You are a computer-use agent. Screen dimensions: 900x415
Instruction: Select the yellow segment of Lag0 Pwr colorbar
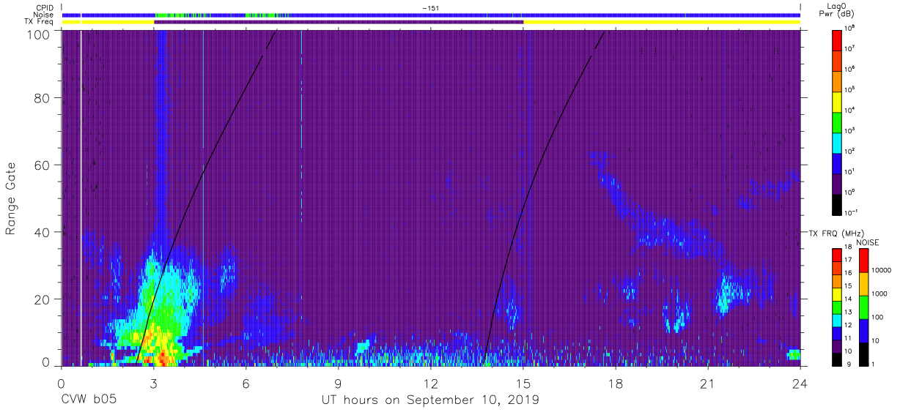click(x=838, y=102)
